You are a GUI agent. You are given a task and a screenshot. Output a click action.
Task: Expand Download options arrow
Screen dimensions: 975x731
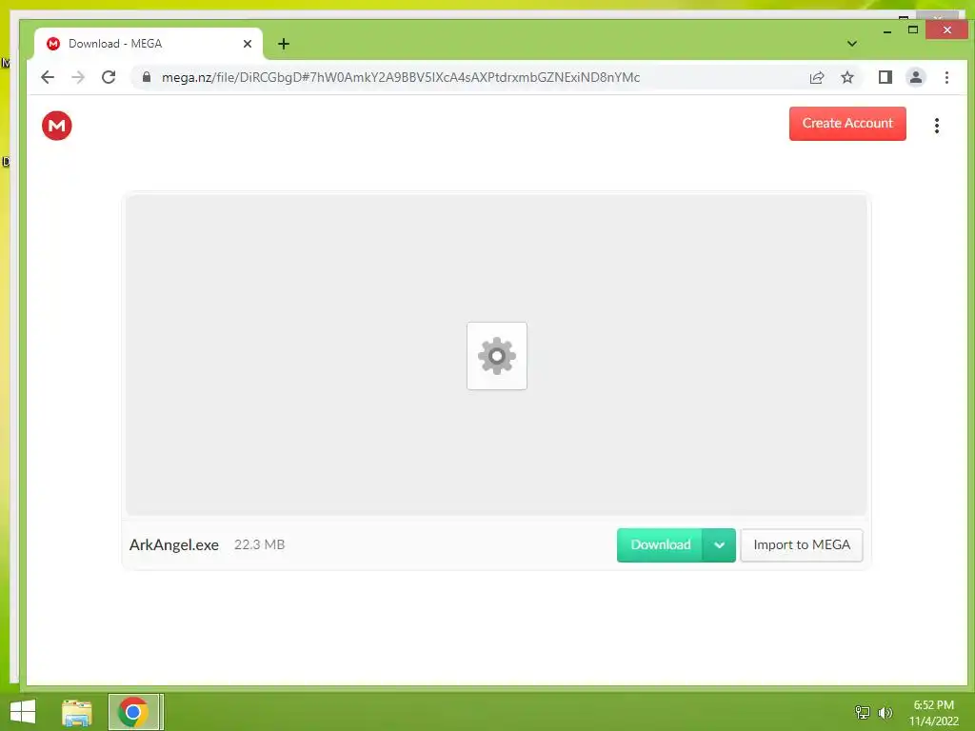click(x=719, y=545)
